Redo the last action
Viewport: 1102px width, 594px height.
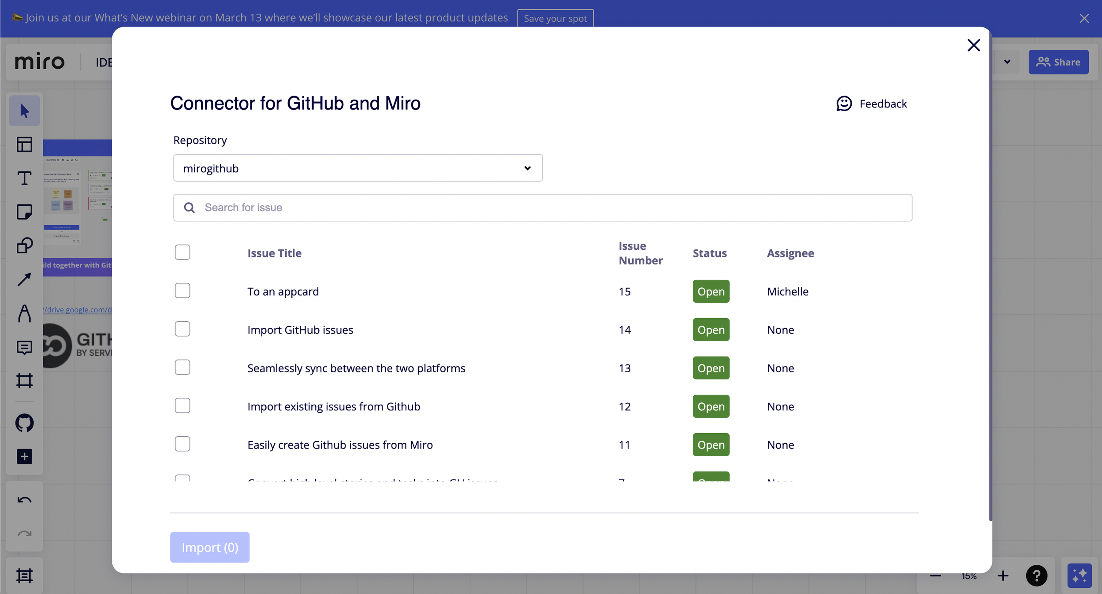tap(25, 534)
